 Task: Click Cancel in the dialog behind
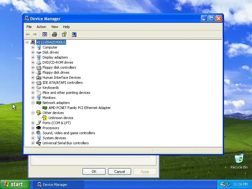coord(119,172)
